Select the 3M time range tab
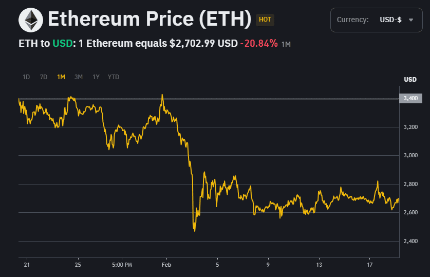This screenshot has width=430, height=277. click(x=79, y=77)
